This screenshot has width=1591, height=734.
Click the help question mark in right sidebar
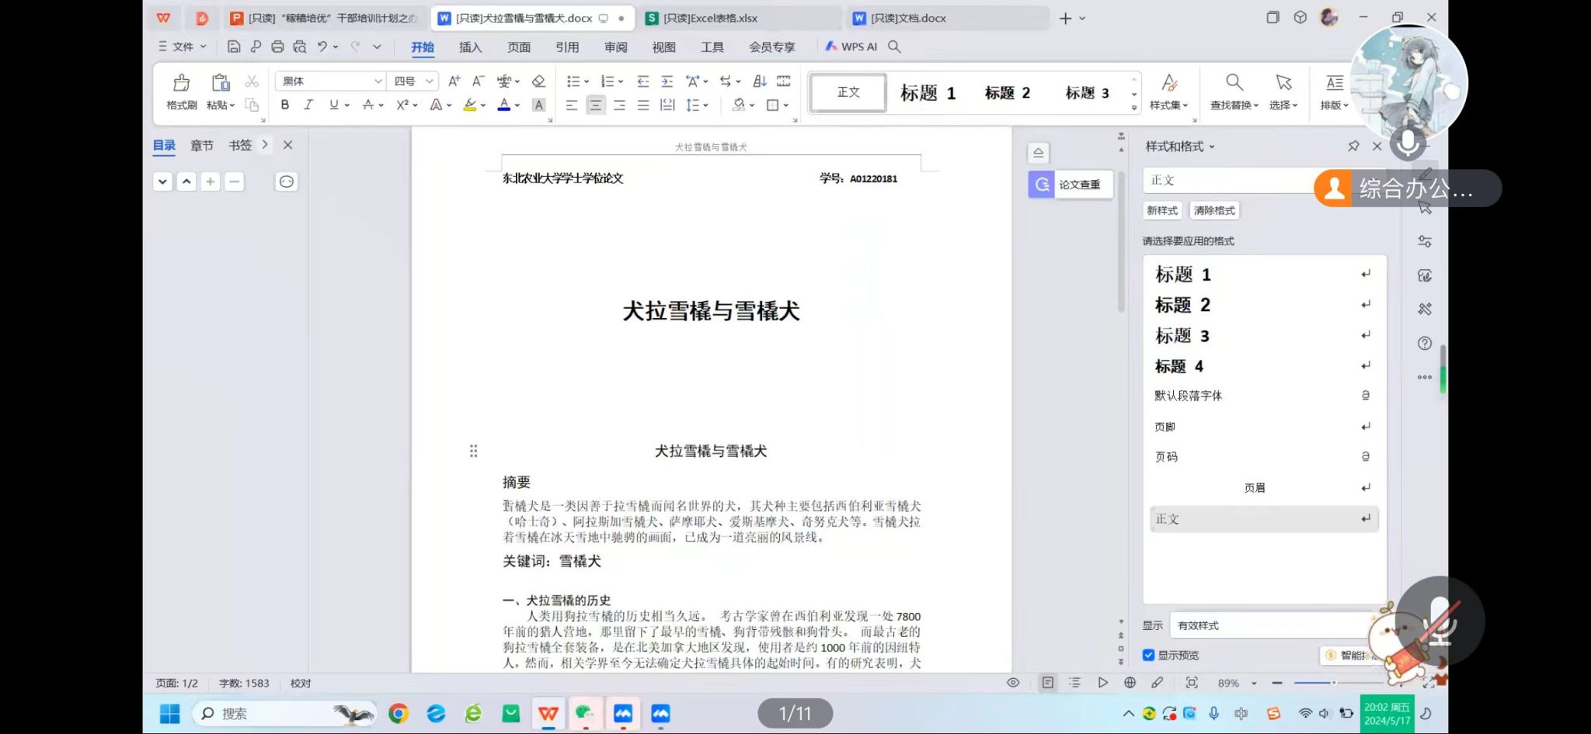(x=1425, y=343)
